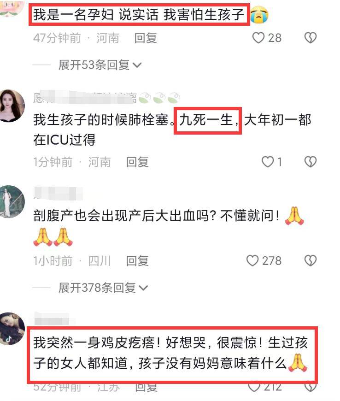340x401 pixels.
Task: Open the avatar with TikTok logo
Action: [x=11, y=328]
